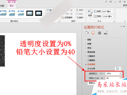Select the pencil sketch picture on slide
Screen dimensions: 127x95
pyautogui.click(x=3, y=51)
